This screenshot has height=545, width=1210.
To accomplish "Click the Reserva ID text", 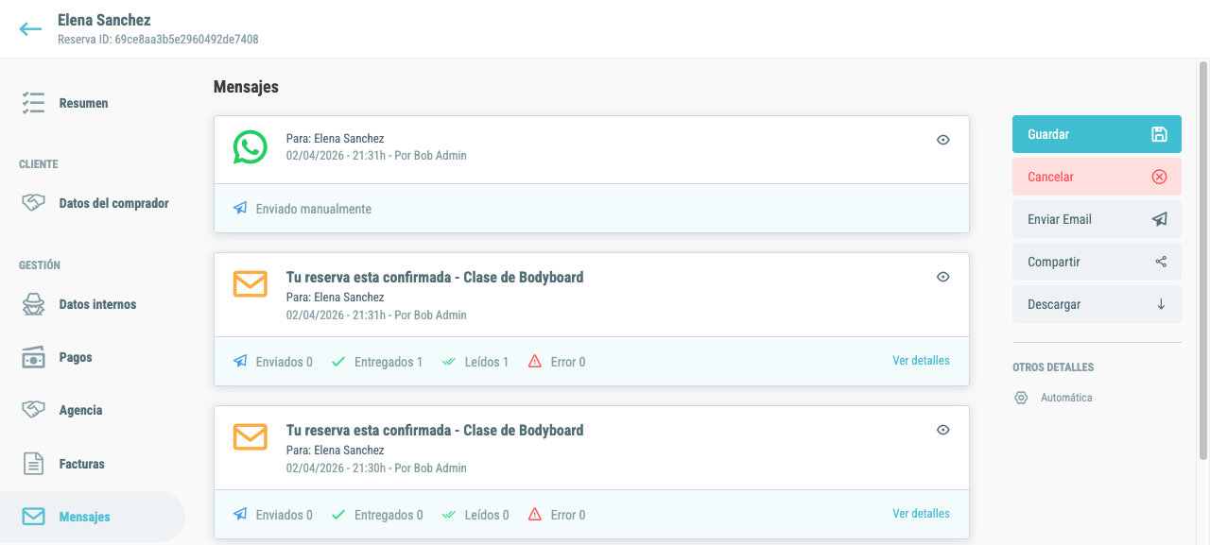I will (158, 40).
